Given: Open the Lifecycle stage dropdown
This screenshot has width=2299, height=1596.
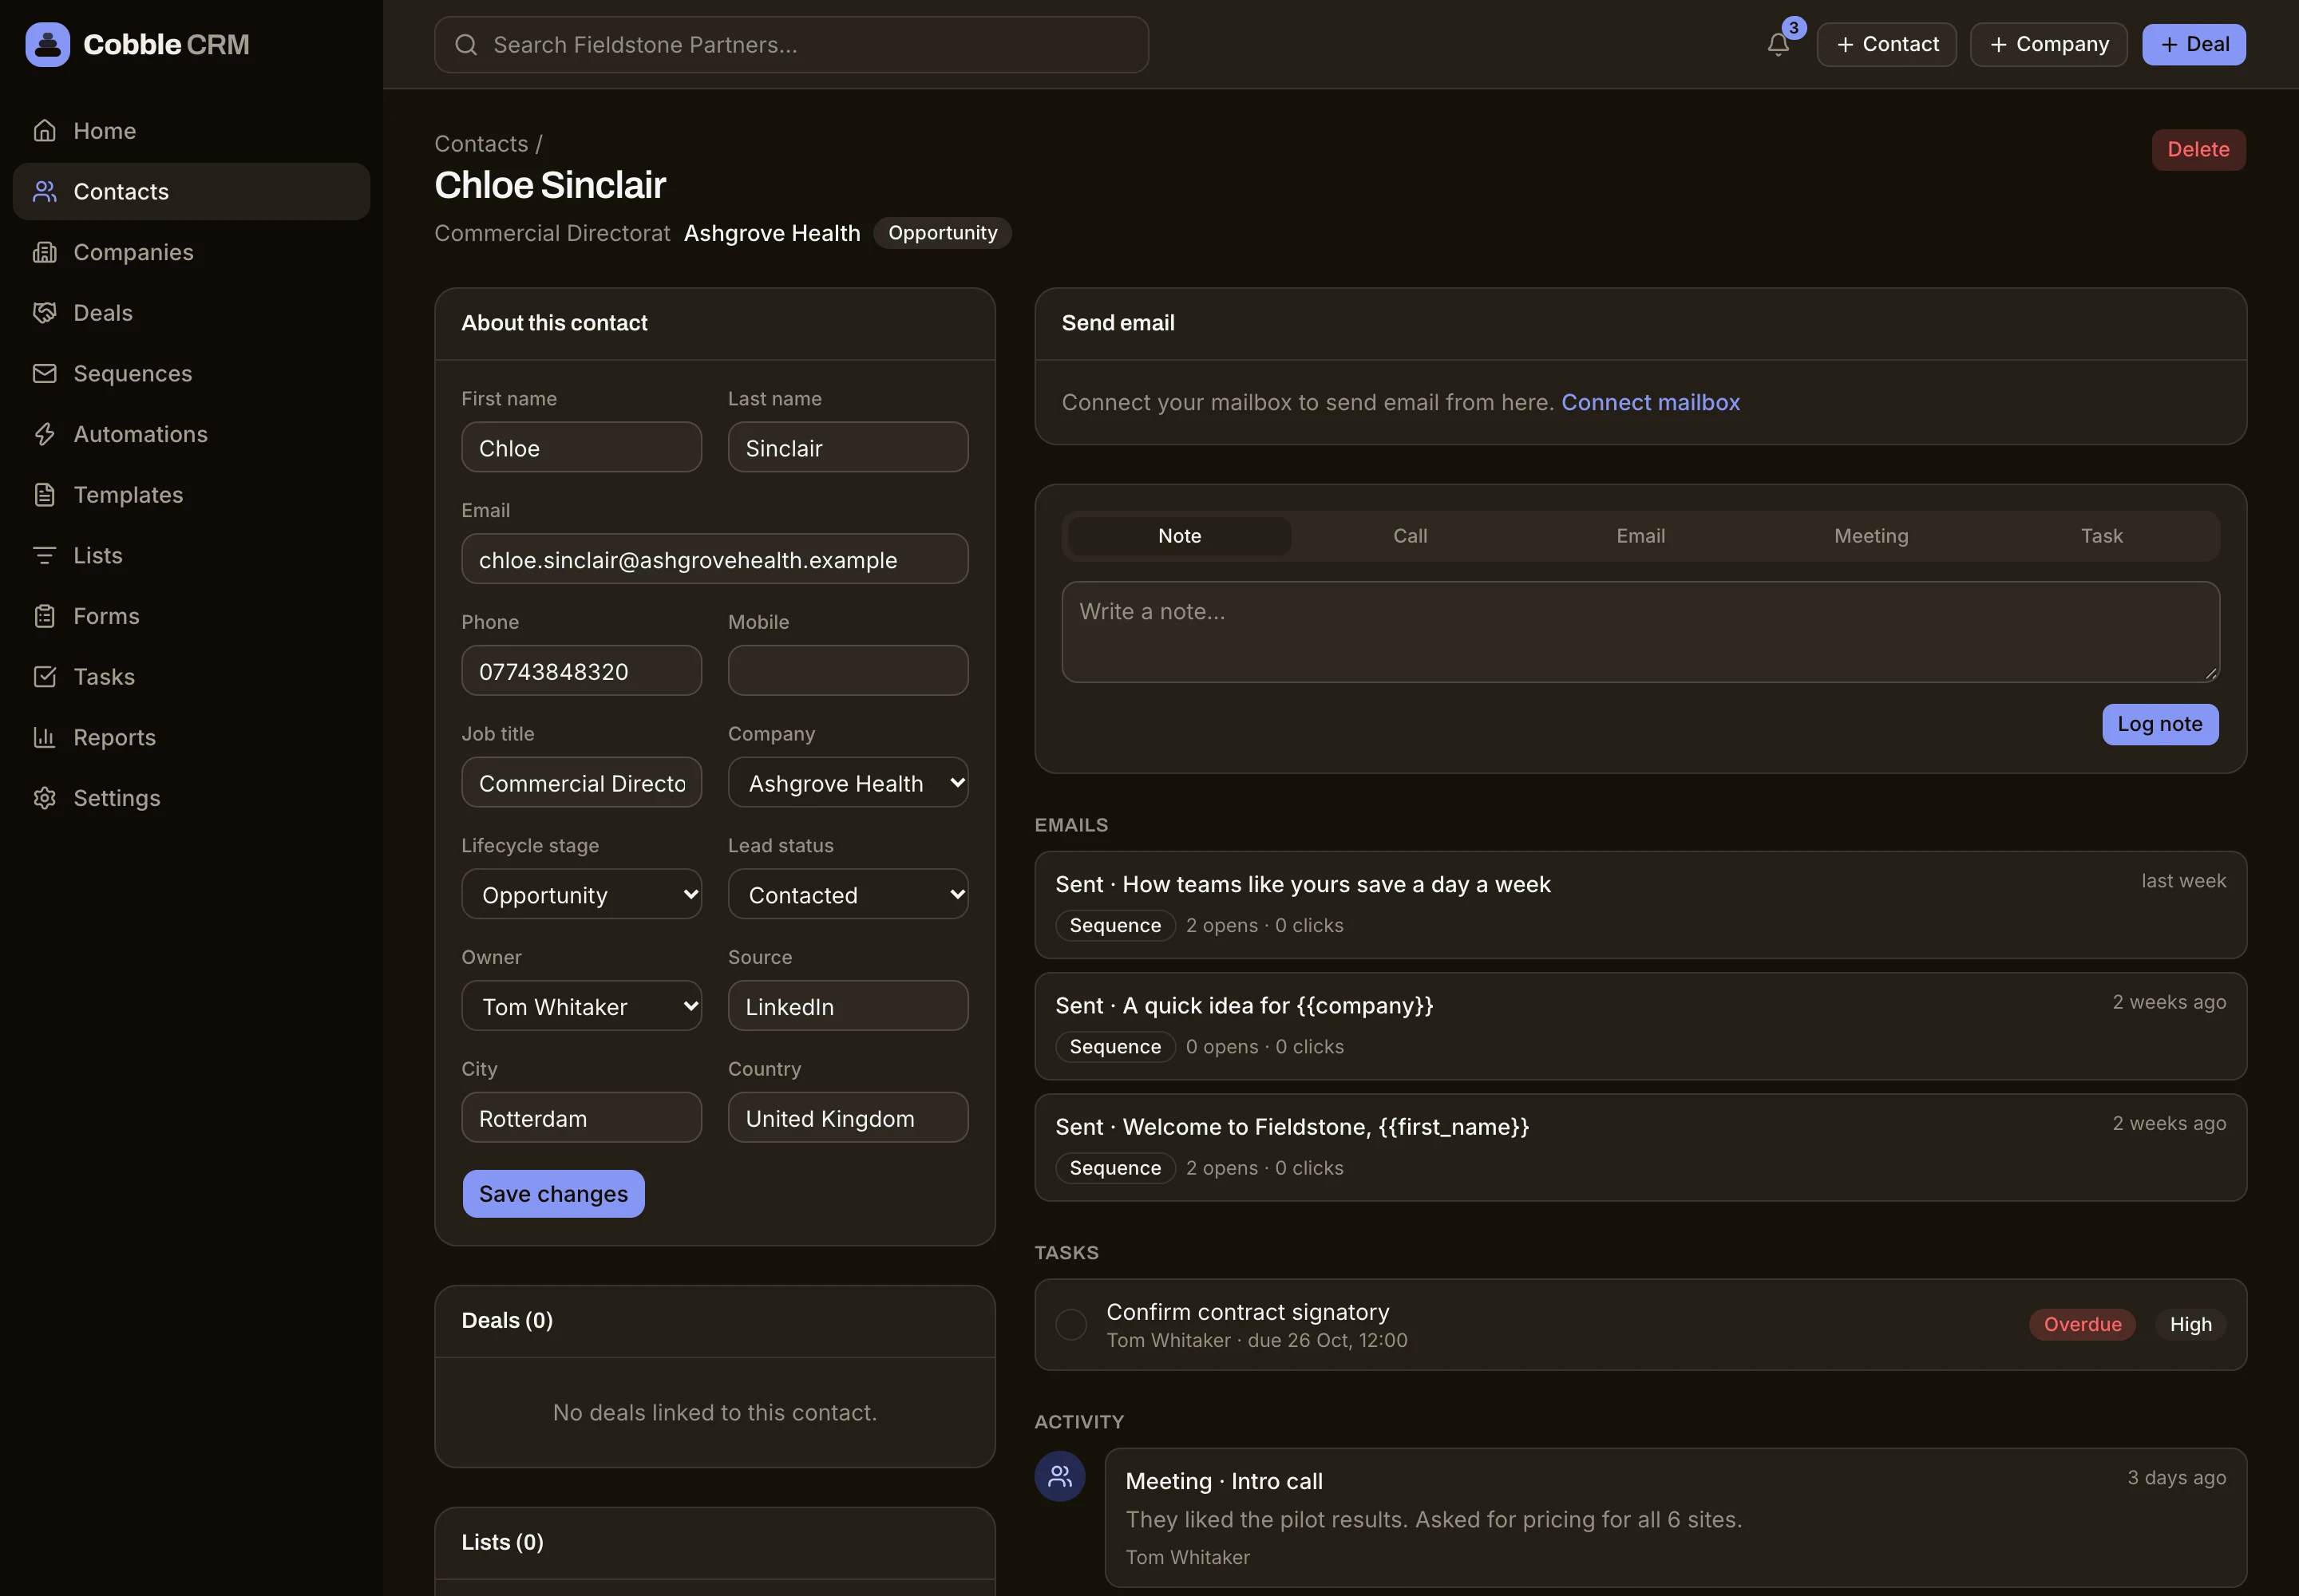Looking at the screenshot, I should point(581,894).
